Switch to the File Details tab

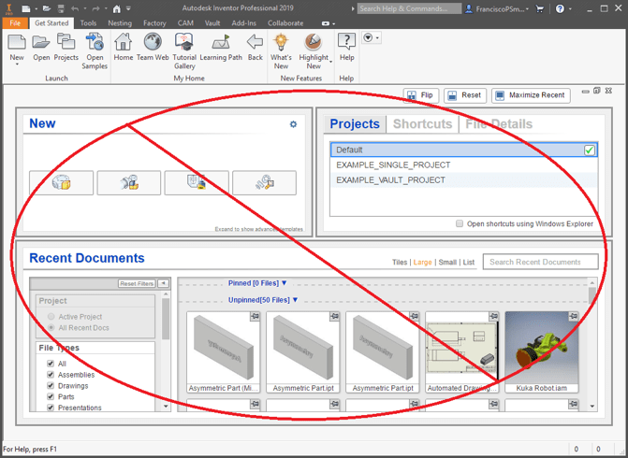point(499,124)
